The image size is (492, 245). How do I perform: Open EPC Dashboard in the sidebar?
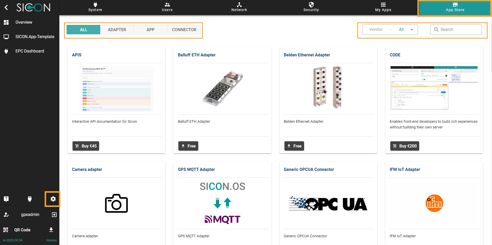(30, 51)
